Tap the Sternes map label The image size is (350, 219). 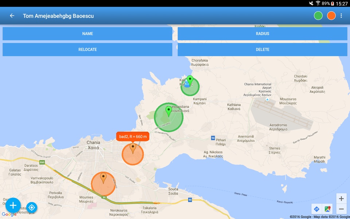point(275,150)
